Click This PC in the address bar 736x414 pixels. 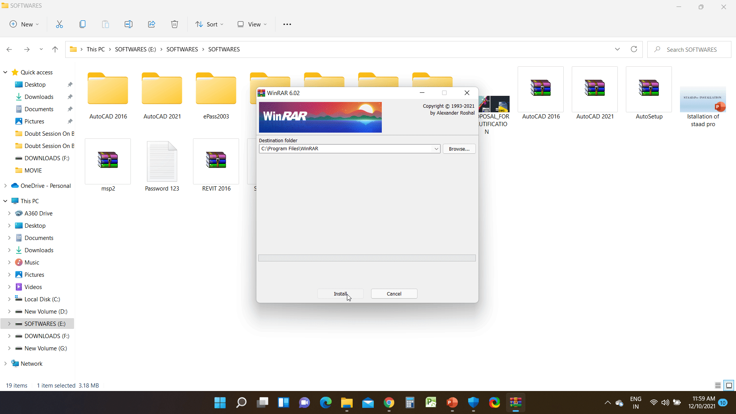pos(96,49)
